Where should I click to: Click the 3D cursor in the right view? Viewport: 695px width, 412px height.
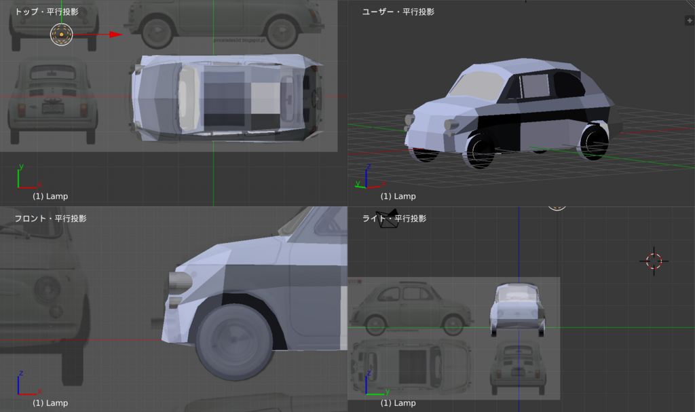pos(654,261)
